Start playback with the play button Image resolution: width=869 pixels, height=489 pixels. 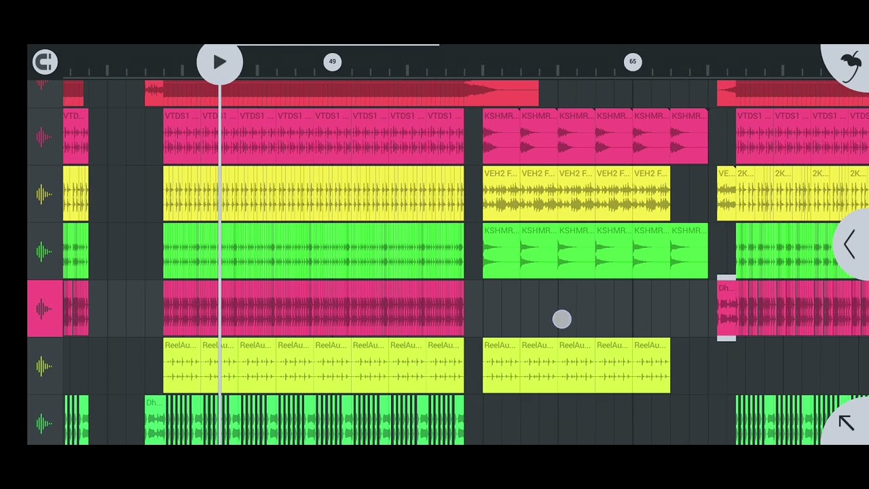pos(219,62)
